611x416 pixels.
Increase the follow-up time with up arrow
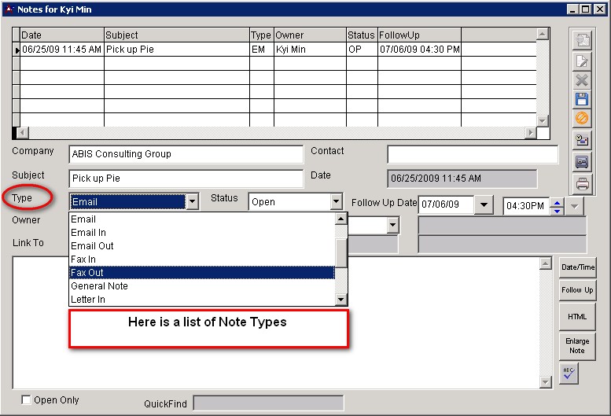[558, 202]
